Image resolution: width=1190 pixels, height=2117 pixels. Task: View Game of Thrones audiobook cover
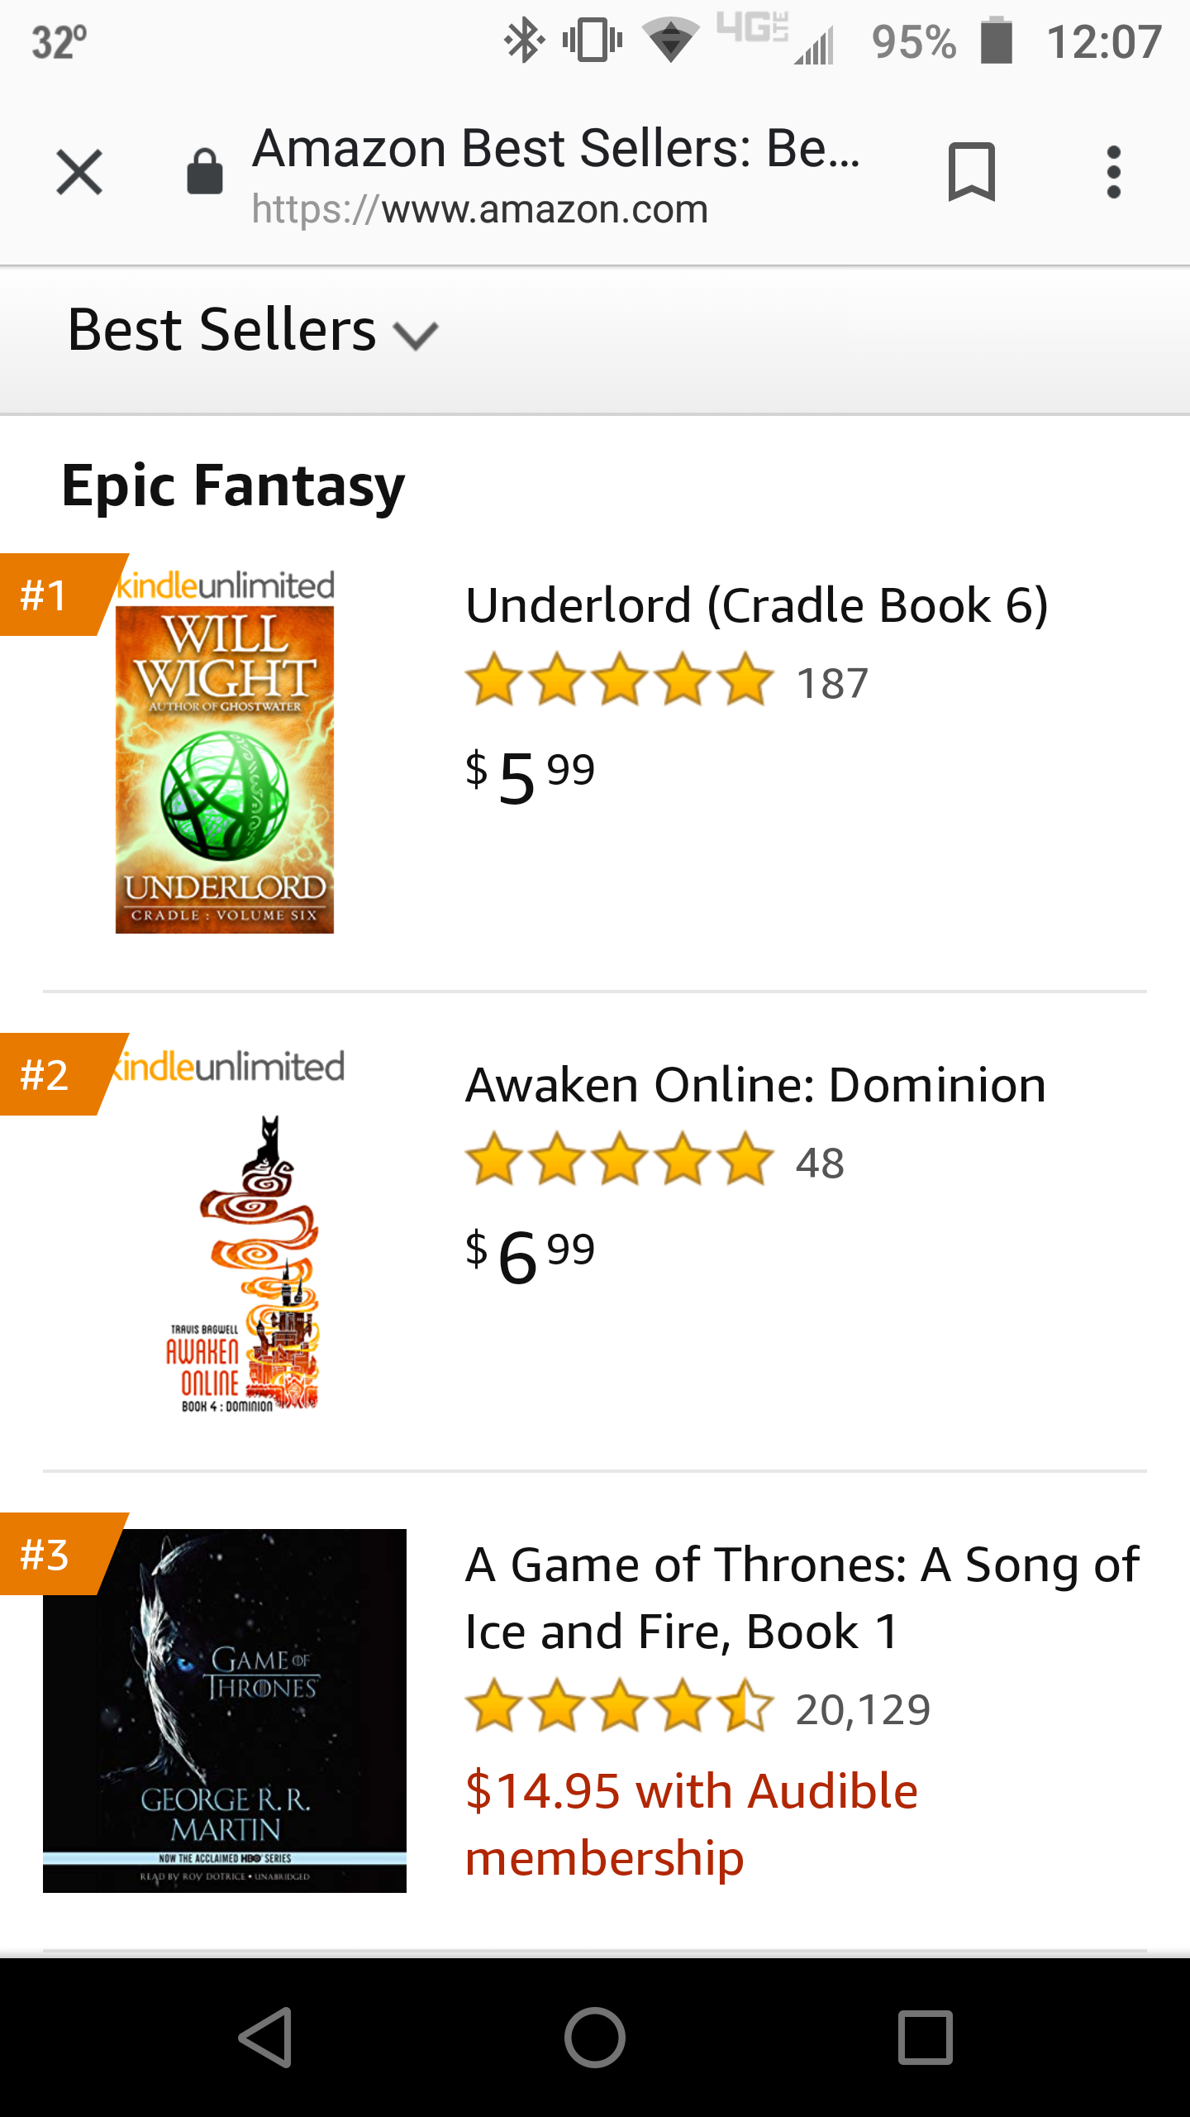tap(225, 1710)
